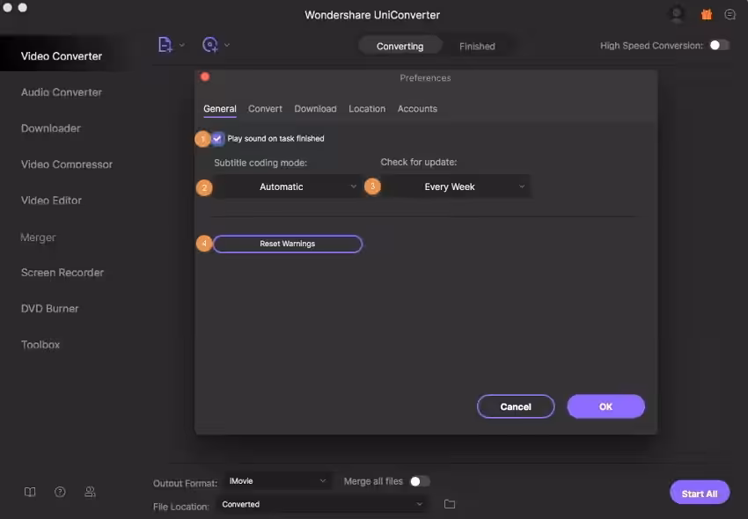Viewport: 748px width, 519px height.
Task: Click the orange gift box icon
Action: (707, 15)
